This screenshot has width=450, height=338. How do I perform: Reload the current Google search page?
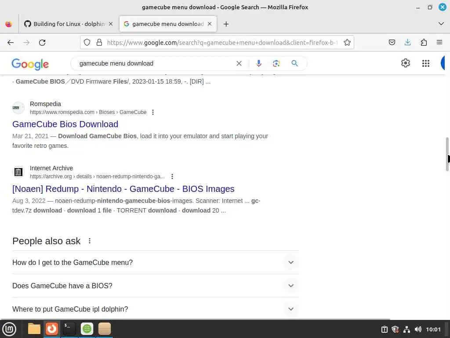(x=42, y=43)
